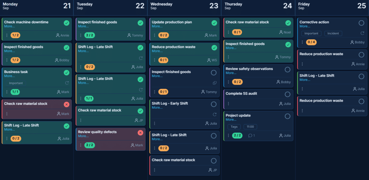Screen dimensions: 369x180
Task: Complete the Review safety observations task
Action: (288, 69)
